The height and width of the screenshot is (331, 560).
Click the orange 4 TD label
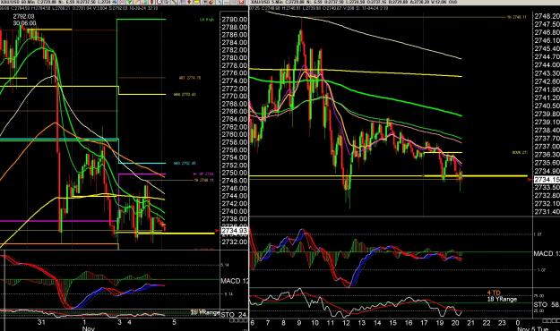pyautogui.click(x=494, y=293)
